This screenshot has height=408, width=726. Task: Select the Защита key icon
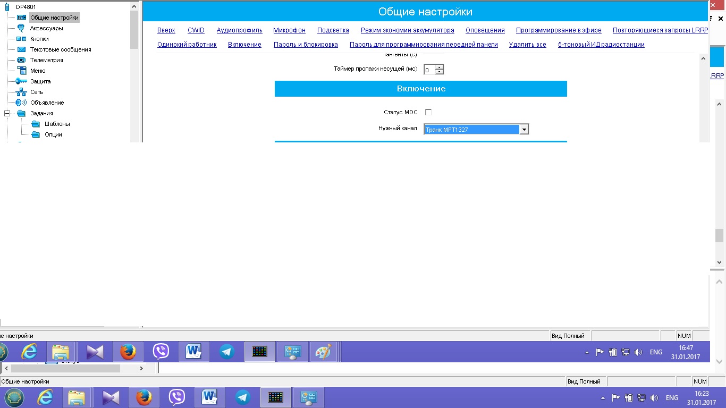(21, 81)
